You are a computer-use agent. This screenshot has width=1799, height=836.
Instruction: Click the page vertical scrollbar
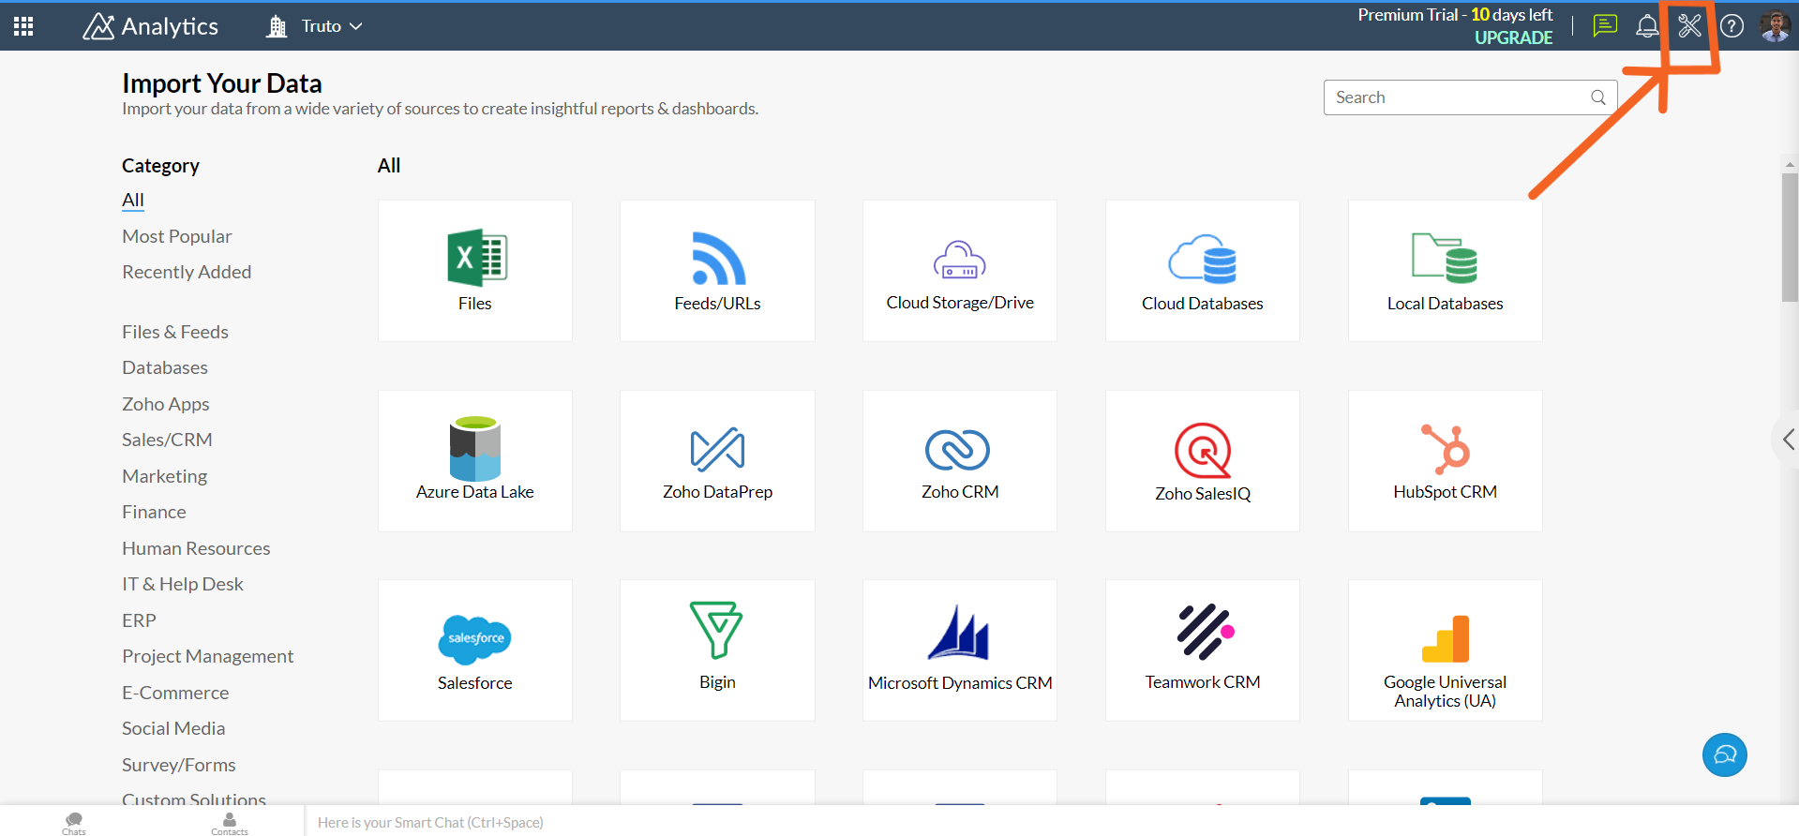(1790, 237)
